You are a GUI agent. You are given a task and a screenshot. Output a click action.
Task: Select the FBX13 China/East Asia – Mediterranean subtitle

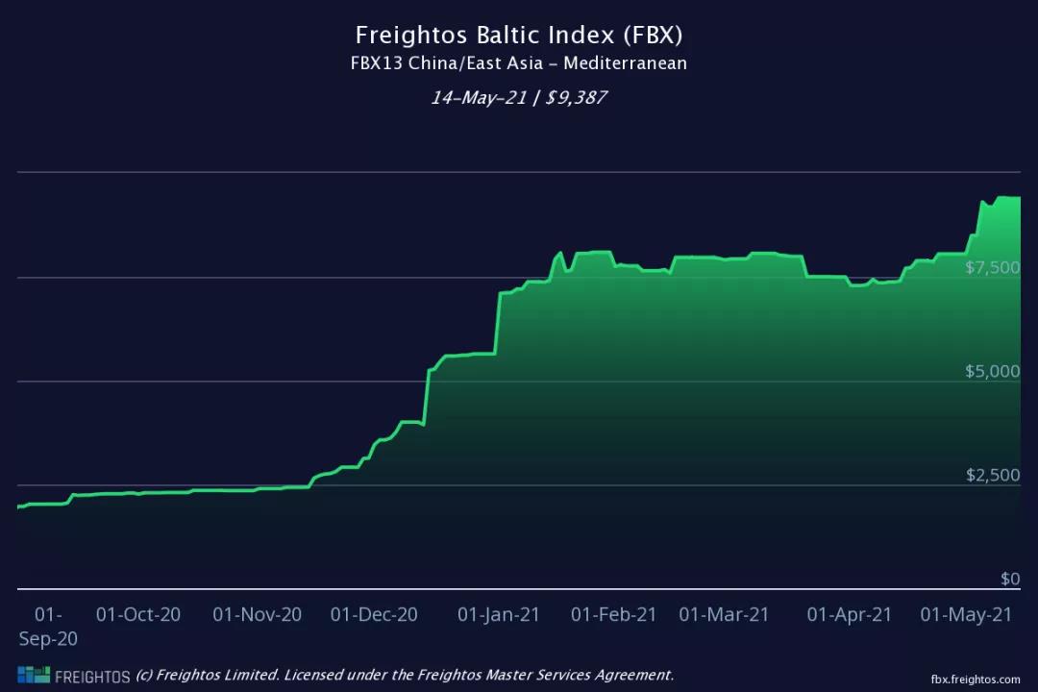pyautogui.click(x=519, y=64)
